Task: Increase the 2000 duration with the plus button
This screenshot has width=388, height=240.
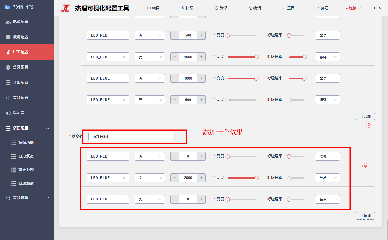Action: click(201, 178)
